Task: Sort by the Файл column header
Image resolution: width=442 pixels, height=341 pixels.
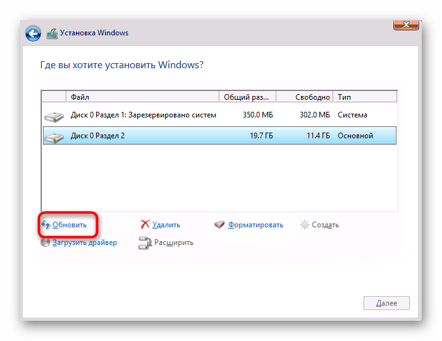Action: pyautogui.click(x=143, y=97)
